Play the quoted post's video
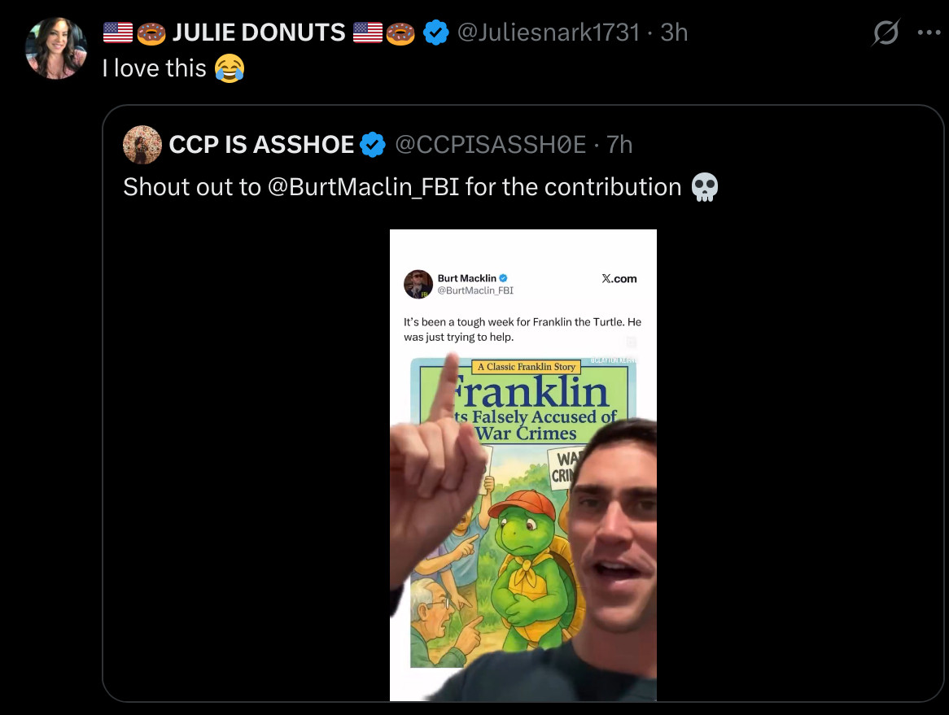The image size is (949, 715). click(523, 464)
